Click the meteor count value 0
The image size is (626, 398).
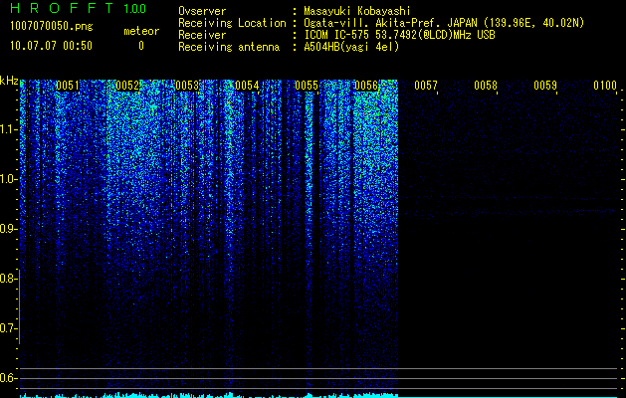pos(141,46)
